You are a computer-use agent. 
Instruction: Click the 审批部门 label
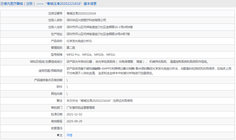point(57,108)
